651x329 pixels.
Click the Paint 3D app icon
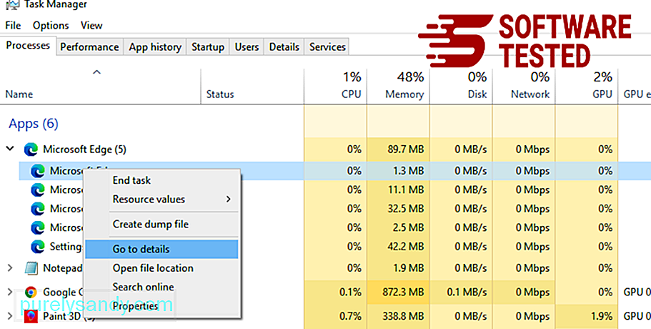click(31, 316)
